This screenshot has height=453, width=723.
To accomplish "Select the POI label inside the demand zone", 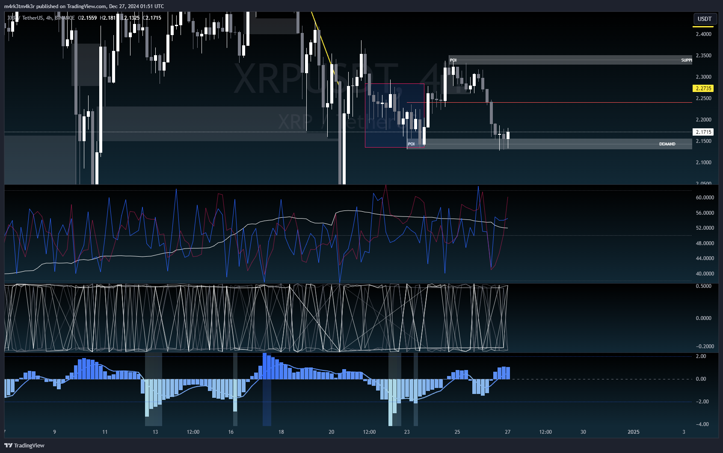I will [x=411, y=144].
